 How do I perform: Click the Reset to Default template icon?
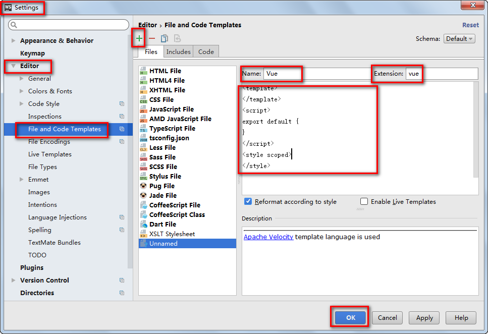pyautogui.click(x=177, y=38)
